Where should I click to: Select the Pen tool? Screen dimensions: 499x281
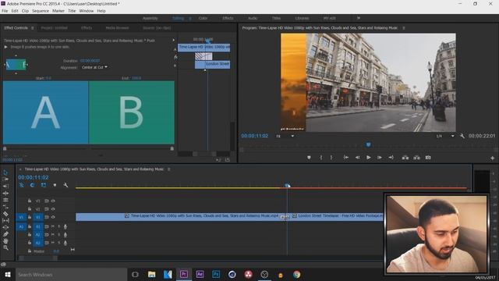[5, 234]
